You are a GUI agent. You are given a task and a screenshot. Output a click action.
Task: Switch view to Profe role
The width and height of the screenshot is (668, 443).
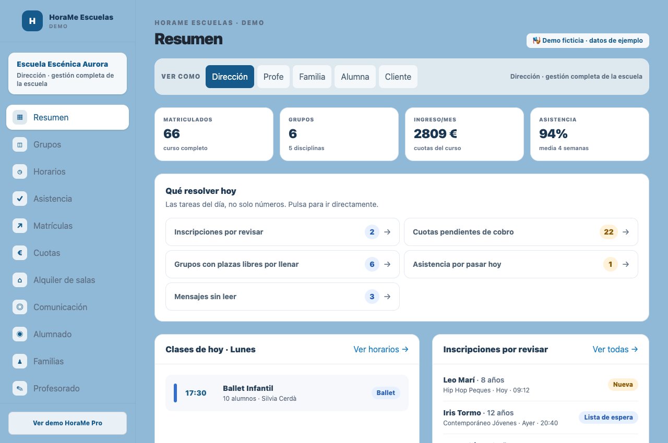coord(273,77)
